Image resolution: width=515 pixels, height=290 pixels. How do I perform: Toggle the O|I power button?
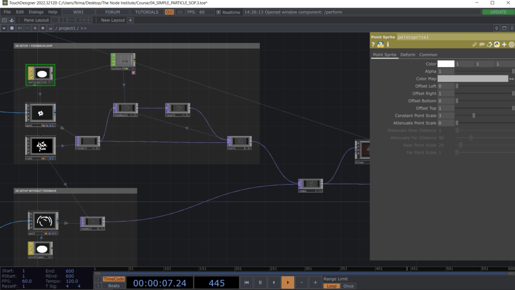169,12
